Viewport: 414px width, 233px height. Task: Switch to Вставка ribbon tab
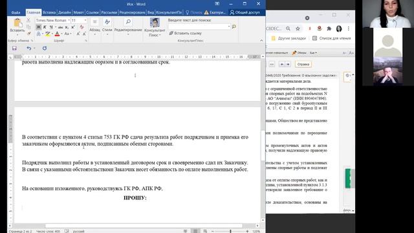coord(49,12)
